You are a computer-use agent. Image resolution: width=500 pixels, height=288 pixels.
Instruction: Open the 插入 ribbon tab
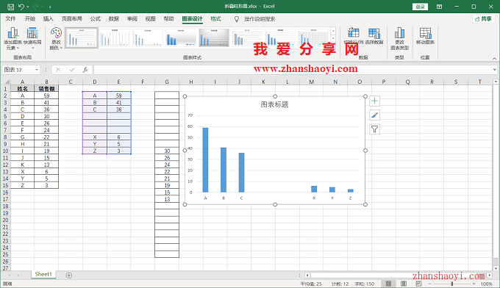point(48,19)
